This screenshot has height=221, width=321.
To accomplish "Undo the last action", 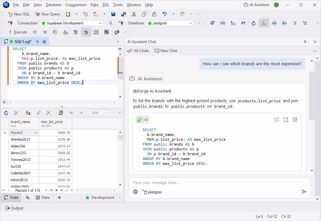I will point(164,14).
